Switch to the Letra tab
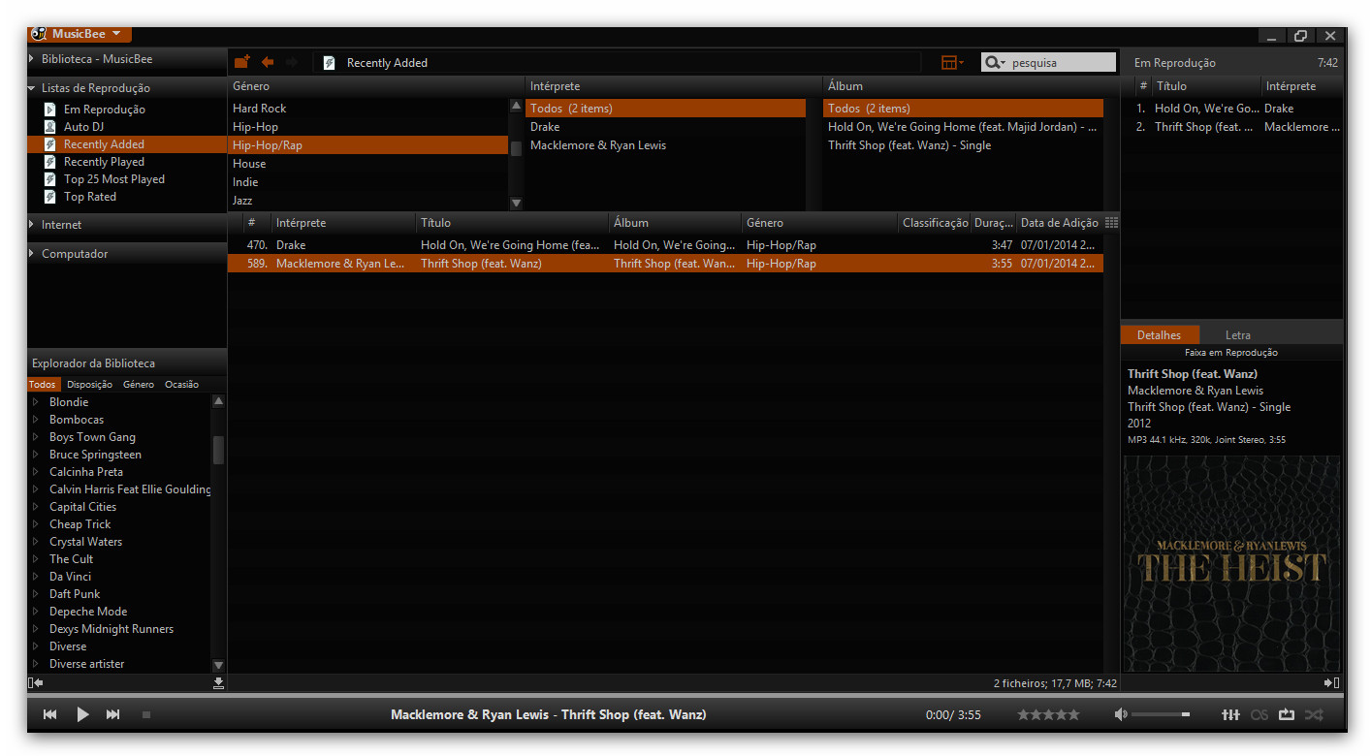Viewport: 1371px width, 756px height. 1237,334
